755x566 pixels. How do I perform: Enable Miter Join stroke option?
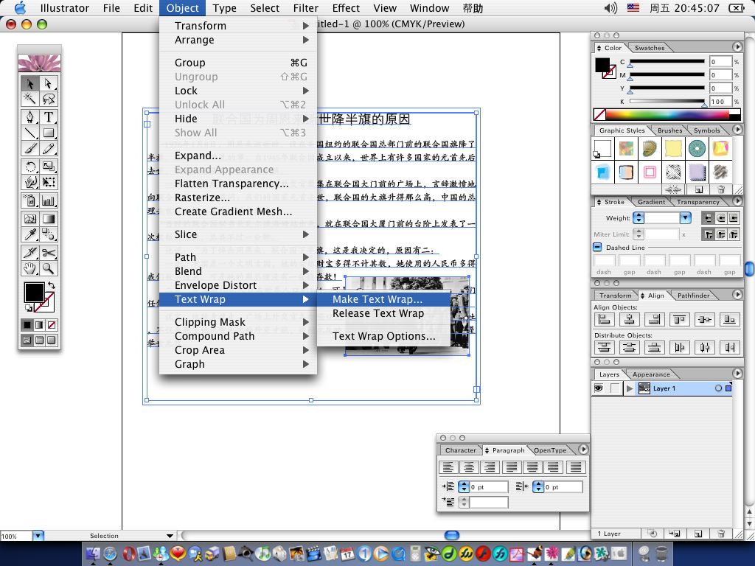tap(708, 234)
